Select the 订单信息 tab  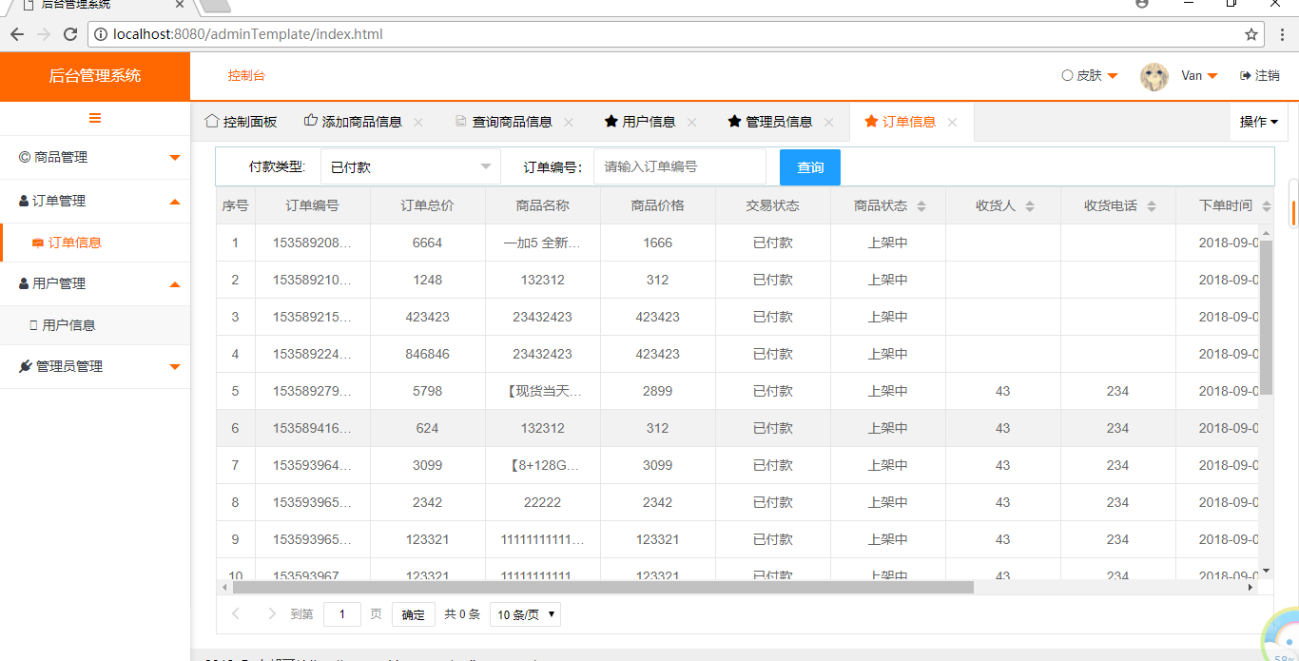[901, 122]
